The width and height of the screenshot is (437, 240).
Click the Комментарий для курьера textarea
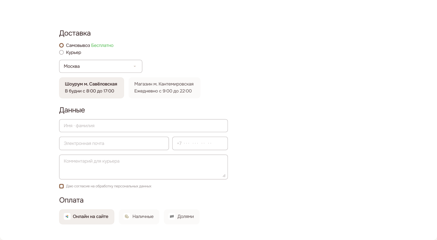[143, 167]
